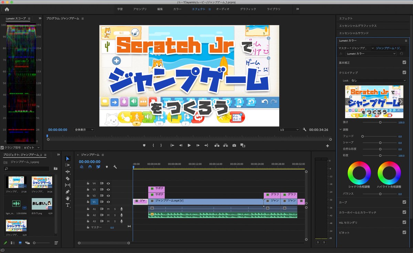Switch to the オーディオ workspace
Screen dimensions: 413x253
pos(223,9)
